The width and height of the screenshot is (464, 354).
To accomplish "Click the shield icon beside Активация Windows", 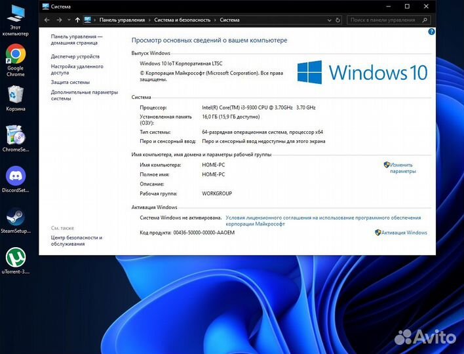I will point(377,232).
